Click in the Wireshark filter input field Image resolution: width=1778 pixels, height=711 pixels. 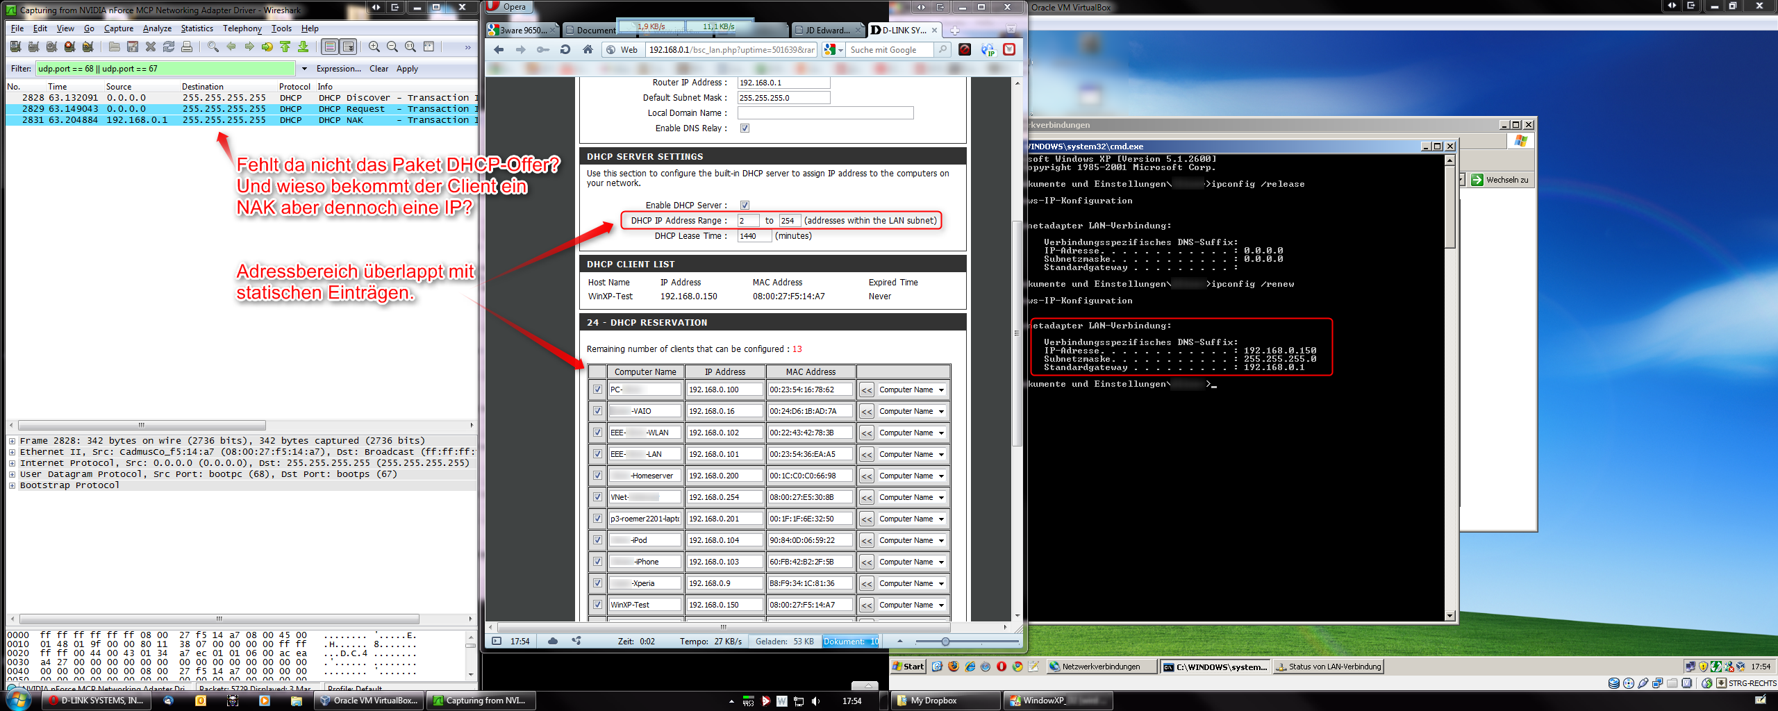pos(166,69)
